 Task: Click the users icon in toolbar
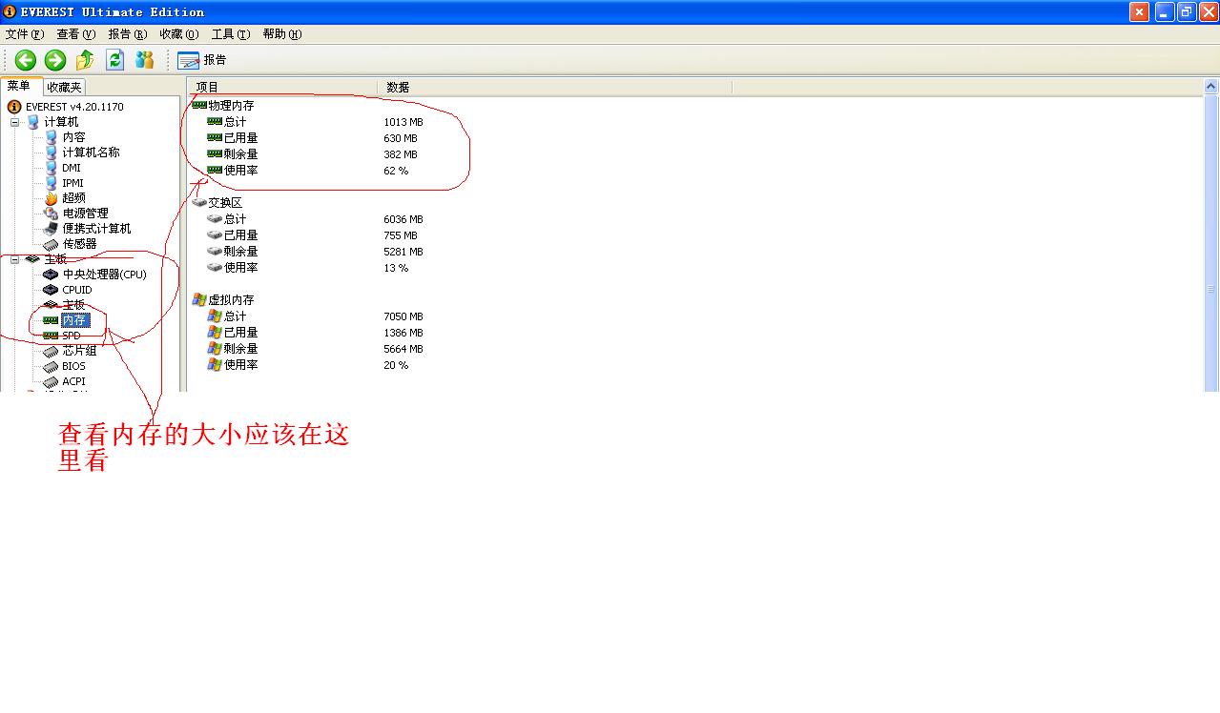(x=144, y=60)
